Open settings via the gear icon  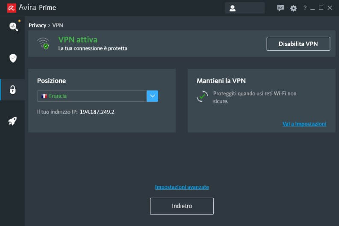click(x=293, y=8)
